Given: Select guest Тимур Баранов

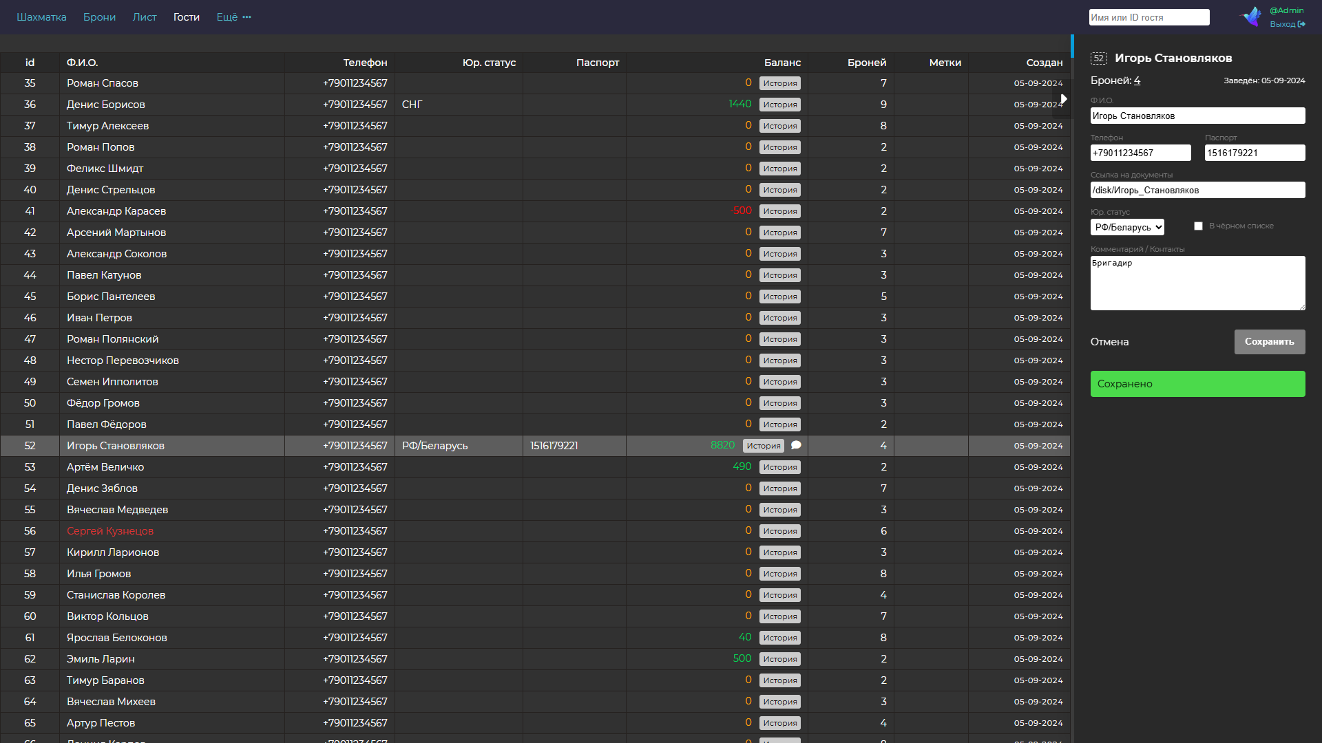Looking at the screenshot, I should (105, 680).
